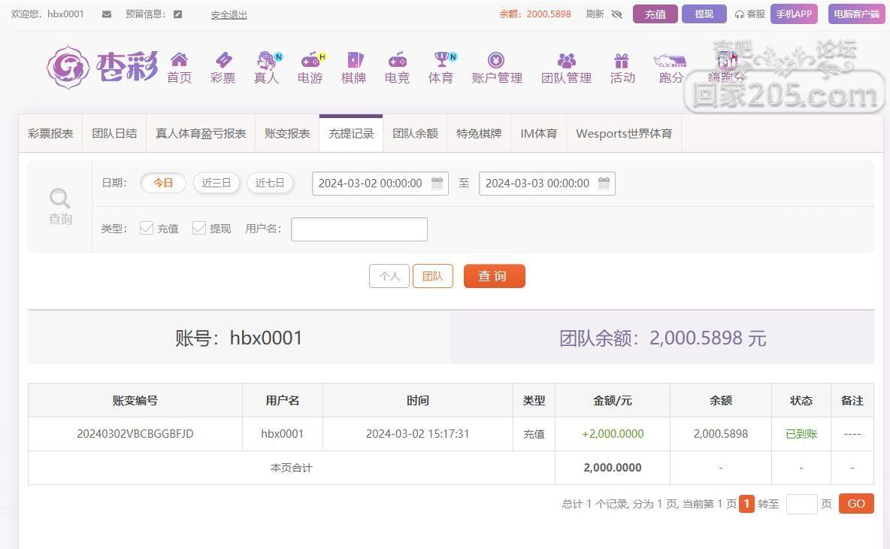Click the 安全退出 logout link
The image size is (890, 549).
(x=229, y=15)
